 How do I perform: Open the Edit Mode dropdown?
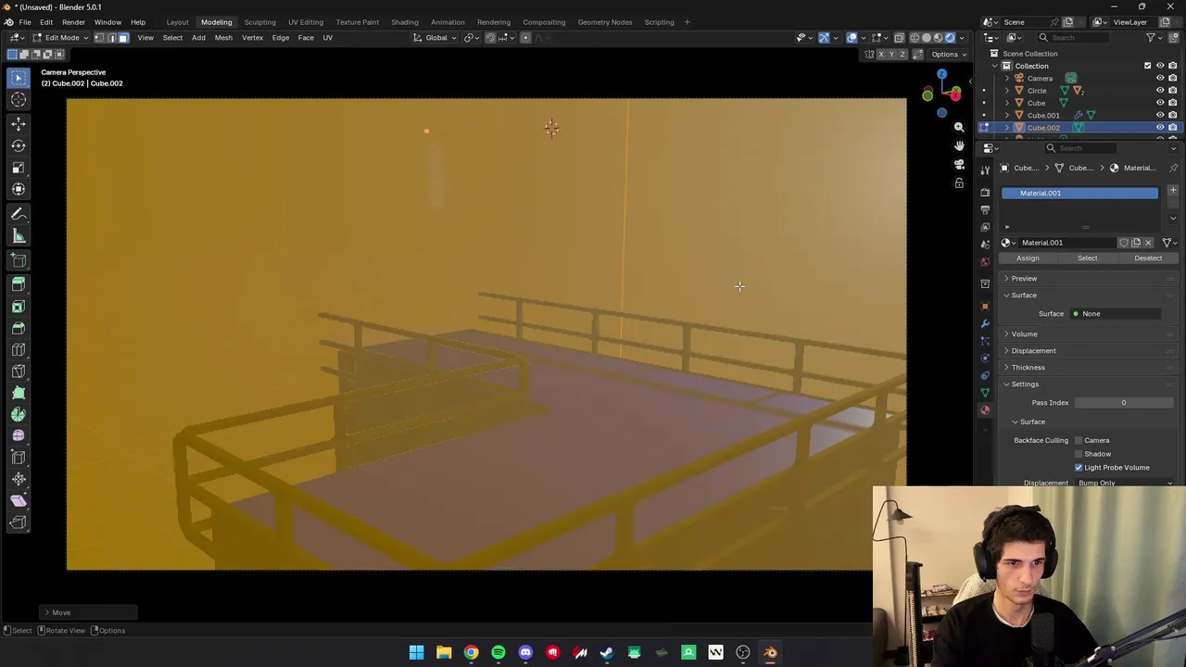(60, 38)
